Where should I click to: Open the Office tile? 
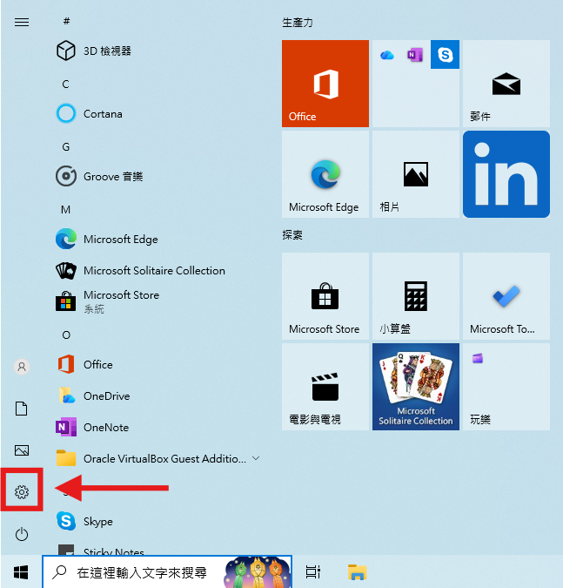[325, 84]
